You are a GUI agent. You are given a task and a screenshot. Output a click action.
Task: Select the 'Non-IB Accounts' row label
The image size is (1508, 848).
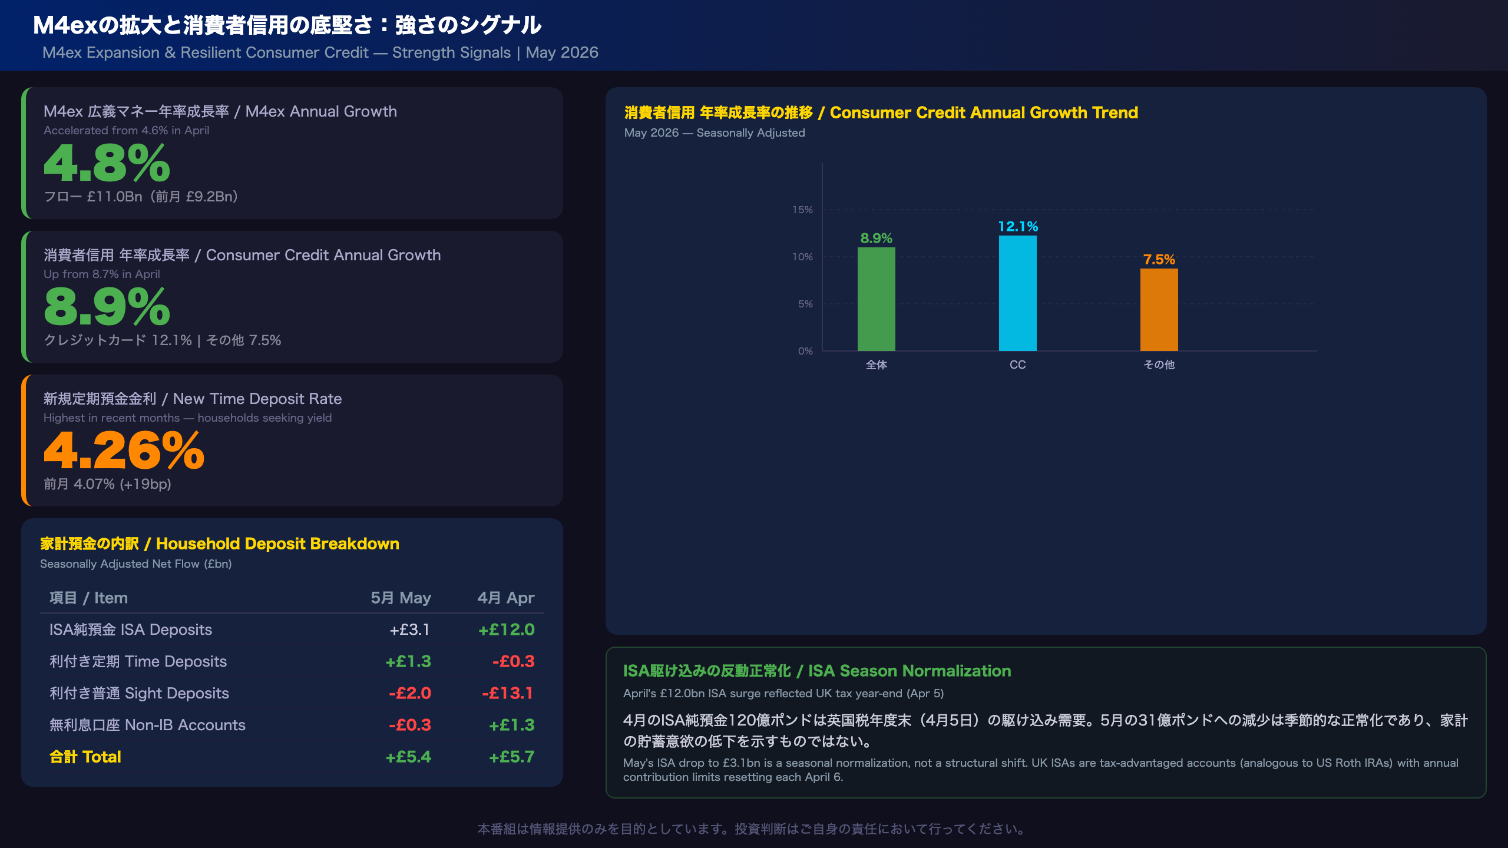coord(147,725)
